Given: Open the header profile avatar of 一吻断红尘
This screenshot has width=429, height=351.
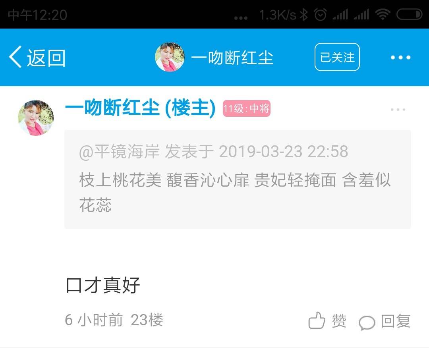Looking at the screenshot, I should point(170,57).
